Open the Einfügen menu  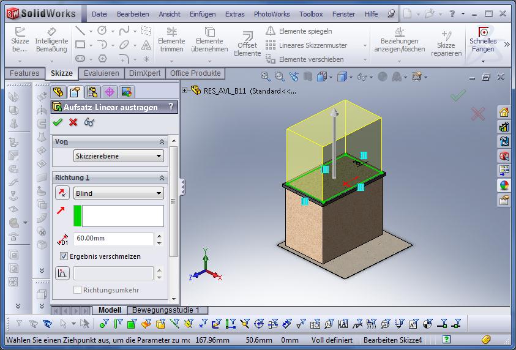coord(202,14)
